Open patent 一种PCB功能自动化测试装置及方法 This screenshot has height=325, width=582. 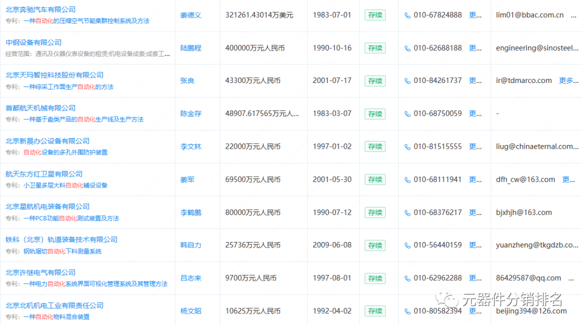click(71, 218)
